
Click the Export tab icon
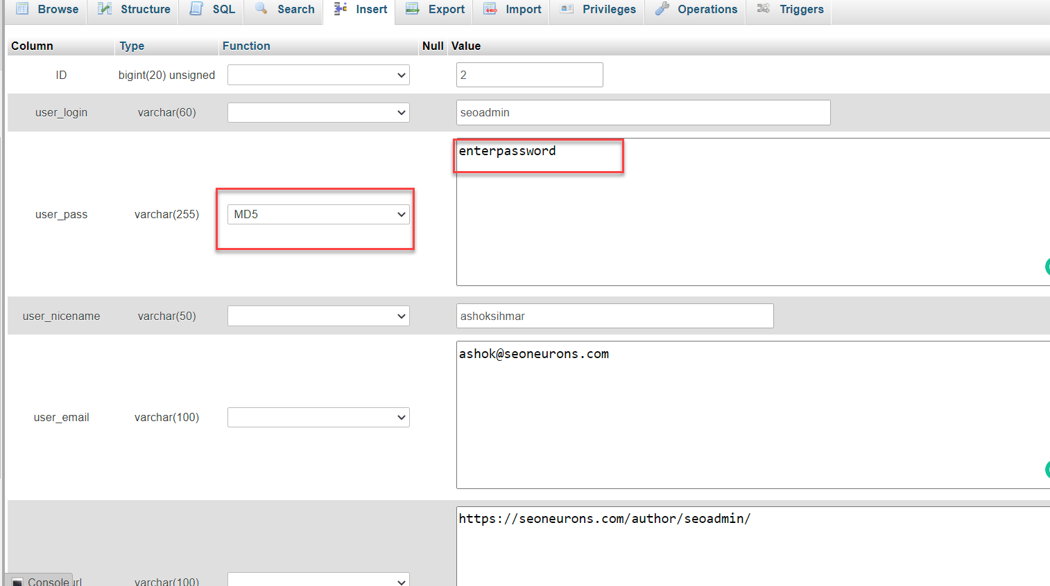point(413,9)
